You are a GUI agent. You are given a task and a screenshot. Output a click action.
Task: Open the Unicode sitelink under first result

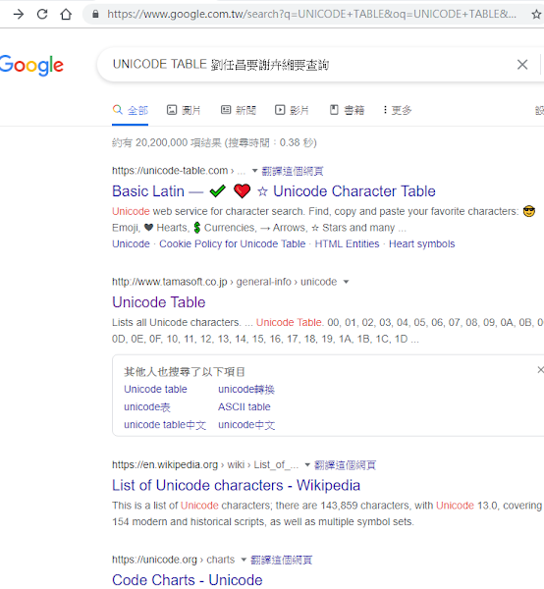(x=131, y=244)
